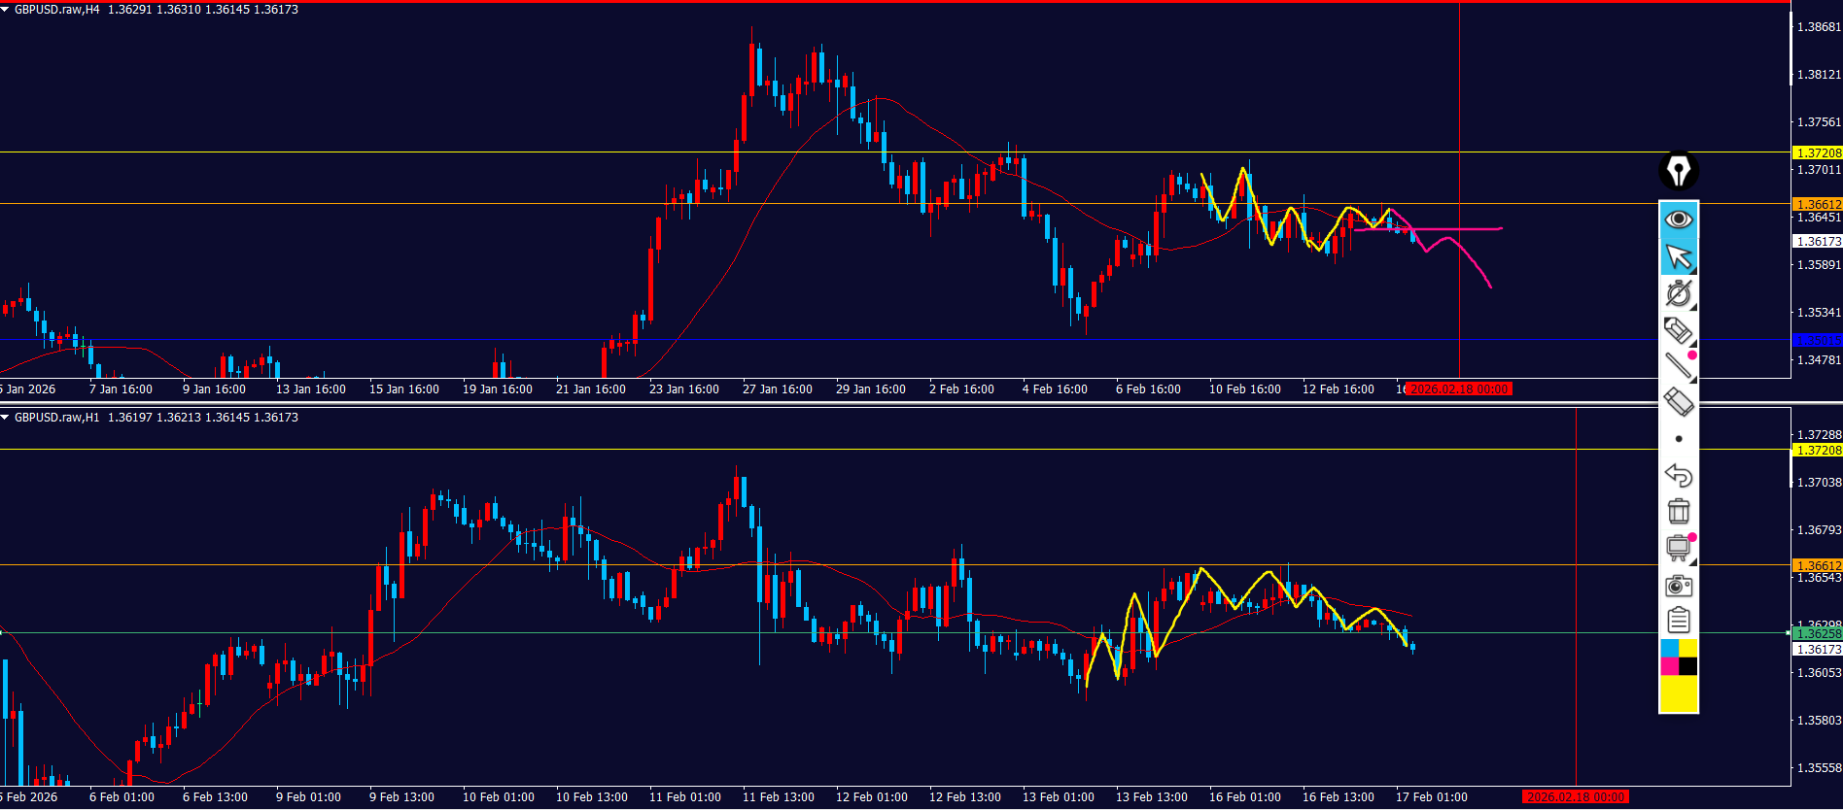Image resolution: width=1843 pixels, height=810 pixels.
Task: Click the Epic Pen nib logo button
Action: tap(1678, 171)
